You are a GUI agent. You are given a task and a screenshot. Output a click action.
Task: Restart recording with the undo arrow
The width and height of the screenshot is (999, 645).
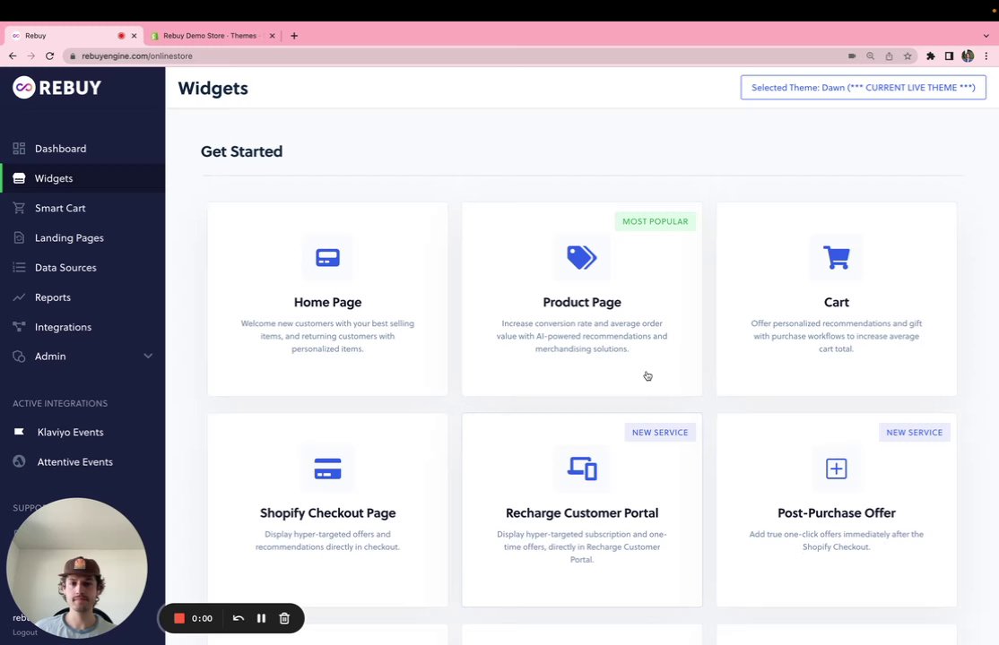click(239, 618)
